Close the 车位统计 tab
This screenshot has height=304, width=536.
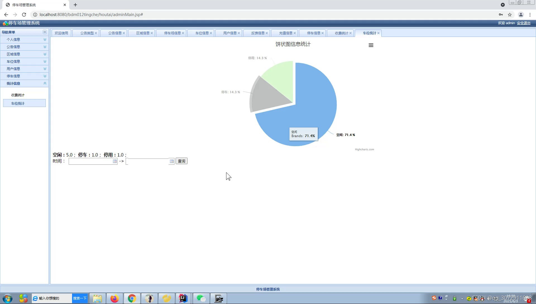[x=379, y=33]
